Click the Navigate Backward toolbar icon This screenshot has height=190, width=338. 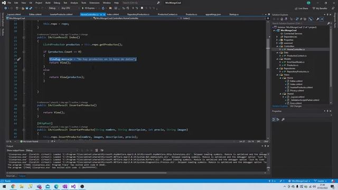pyautogui.click(x=6, y=8)
